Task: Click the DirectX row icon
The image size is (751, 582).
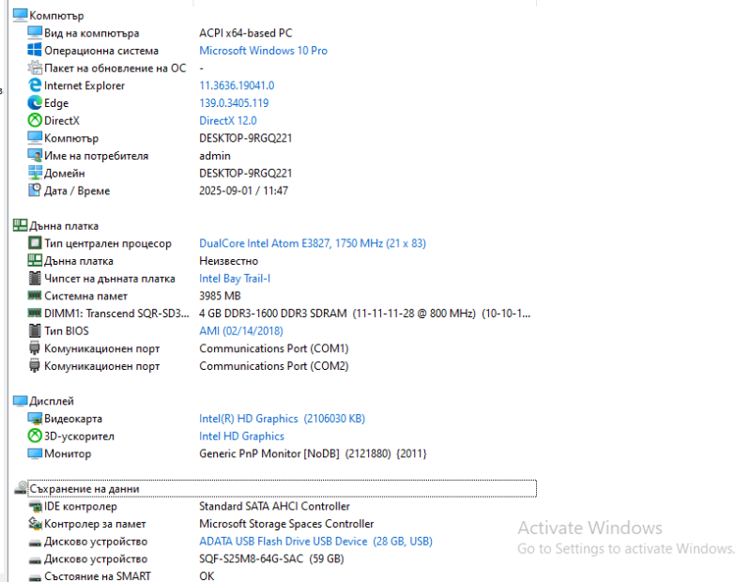Action: (x=36, y=121)
